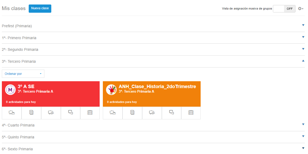308x154 pixels.
Task: Open the ANH_Clase_Historia_2doTrimestre class title
Action: (157, 87)
